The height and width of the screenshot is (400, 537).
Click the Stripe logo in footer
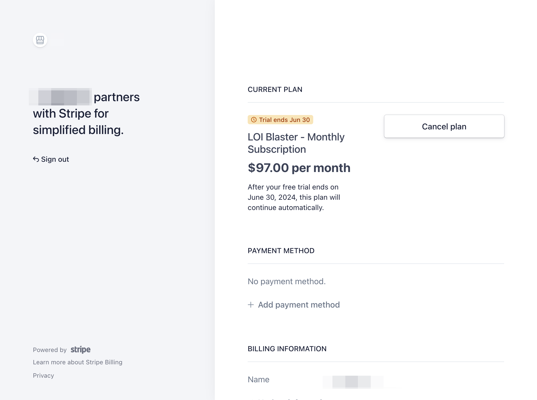click(80, 350)
